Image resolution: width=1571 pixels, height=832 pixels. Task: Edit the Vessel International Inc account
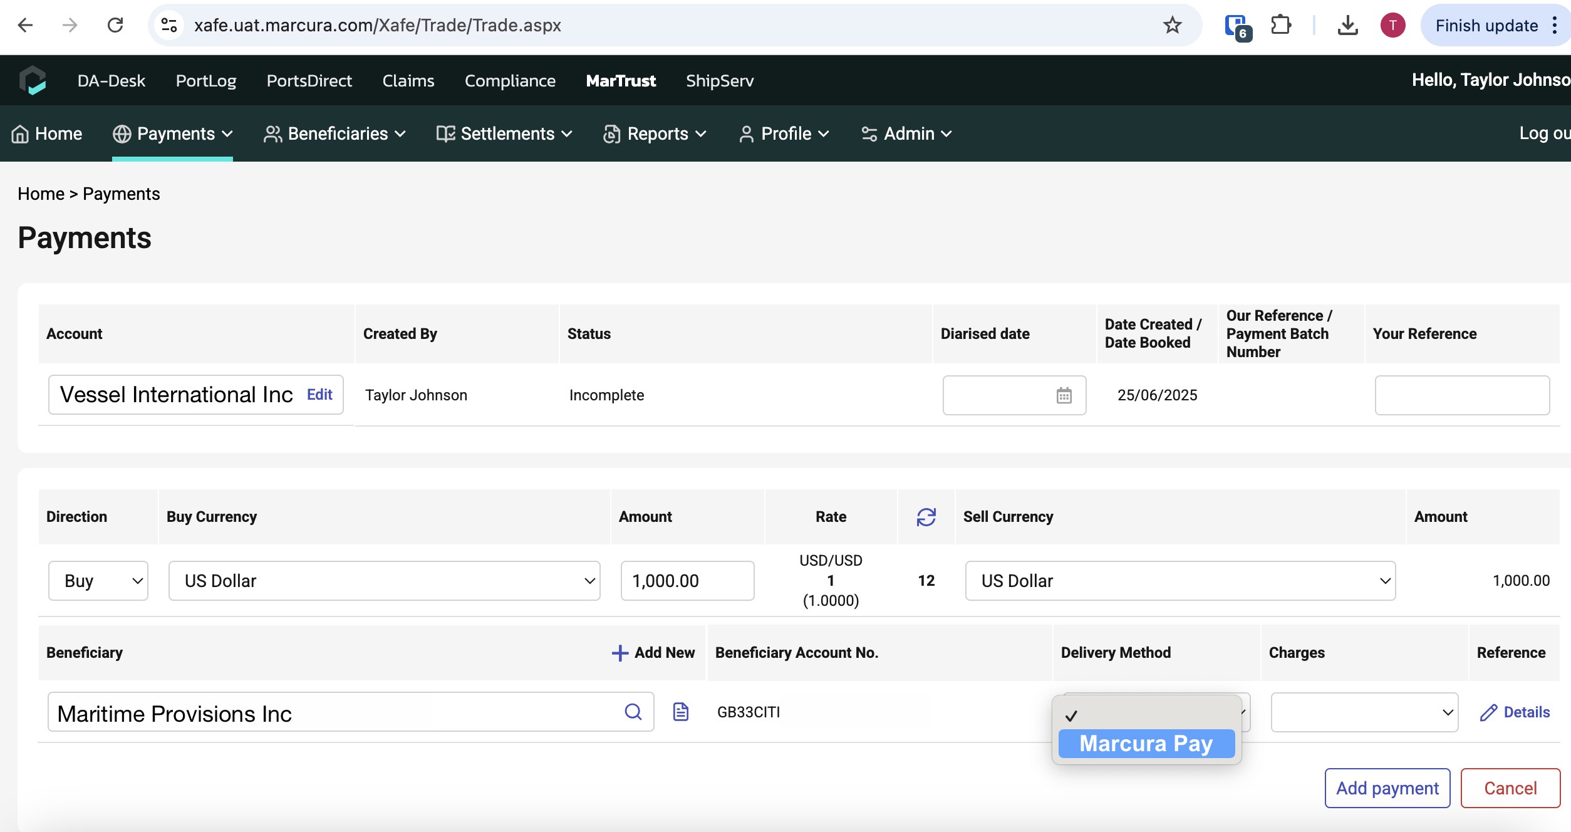point(319,395)
